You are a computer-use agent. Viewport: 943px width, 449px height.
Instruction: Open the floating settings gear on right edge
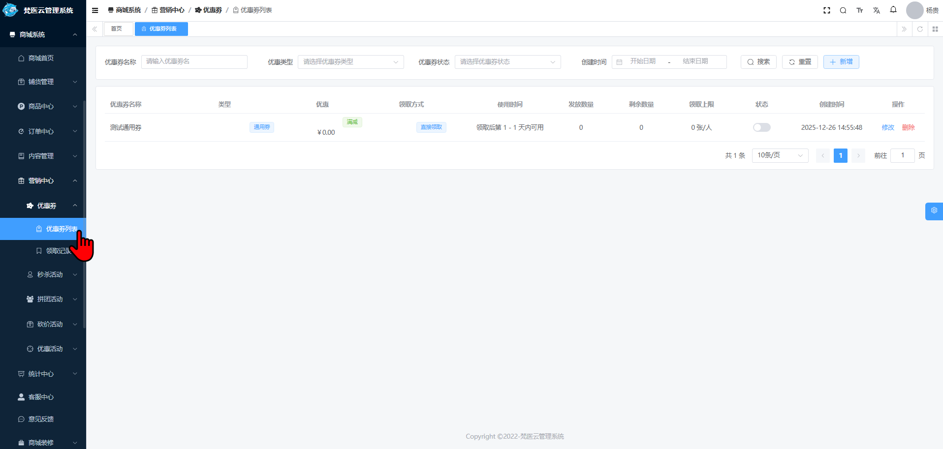(934, 210)
